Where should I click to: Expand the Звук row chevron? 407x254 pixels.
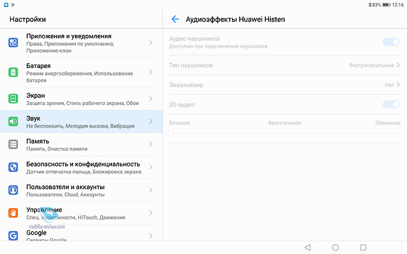(x=151, y=121)
